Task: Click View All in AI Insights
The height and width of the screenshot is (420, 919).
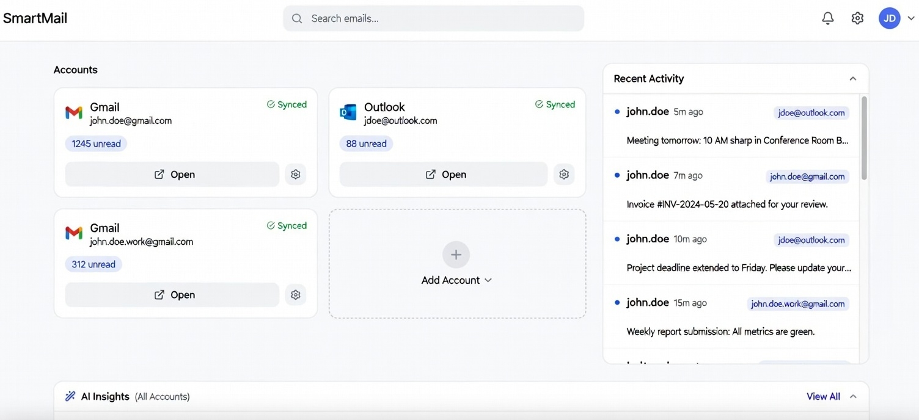Action: 823,397
